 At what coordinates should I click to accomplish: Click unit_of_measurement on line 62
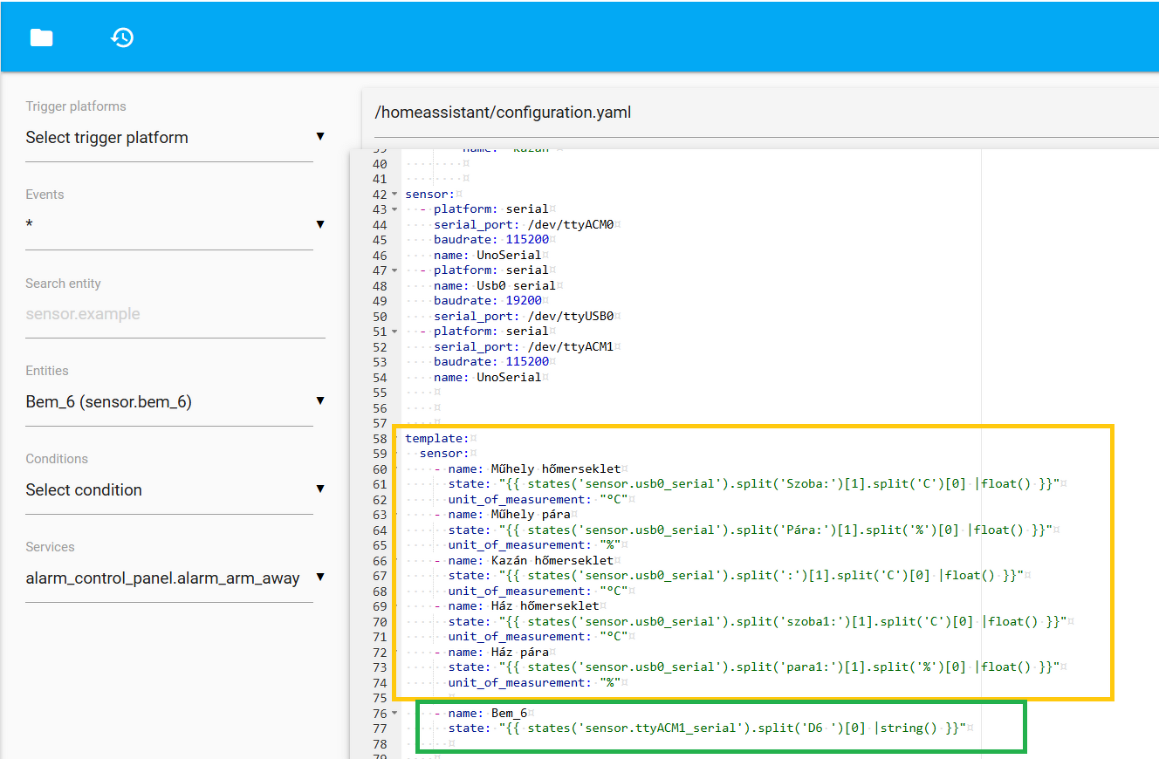point(538,499)
